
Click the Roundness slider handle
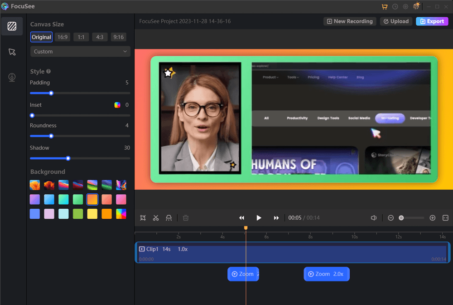(51, 136)
